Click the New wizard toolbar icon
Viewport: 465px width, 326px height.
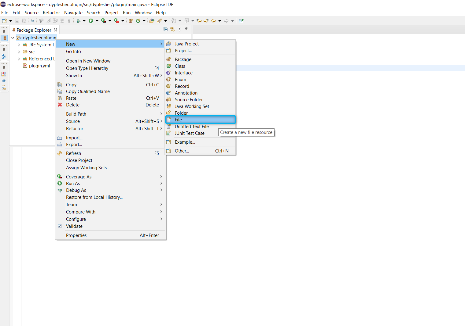click(4, 21)
